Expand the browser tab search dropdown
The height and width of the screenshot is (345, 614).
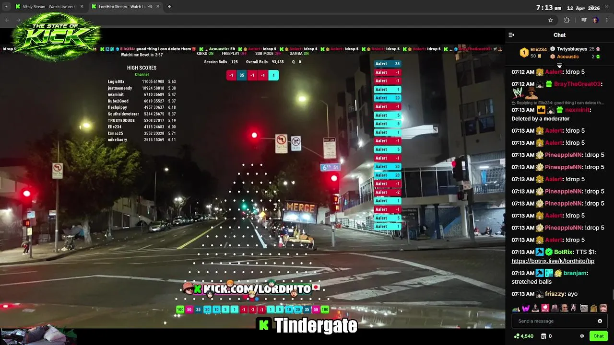tap(6, 7)
